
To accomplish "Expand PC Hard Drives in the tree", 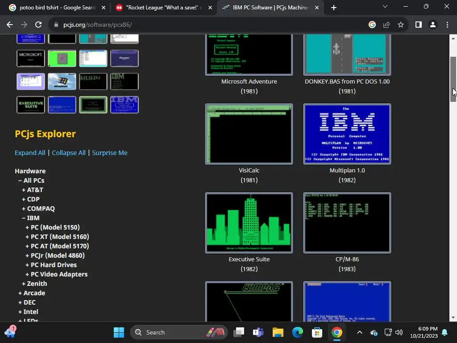I will pos(51,264).
